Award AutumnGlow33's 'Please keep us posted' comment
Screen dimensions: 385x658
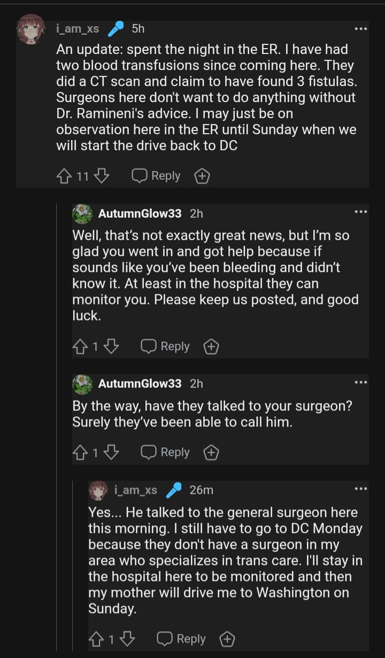(x=211, y=347)
